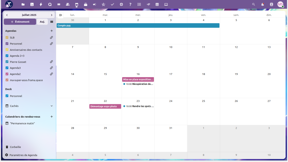The width and height of the screenshot is (288, 162).
Task: Click the notifications bell icon
Action: (262, 4)
